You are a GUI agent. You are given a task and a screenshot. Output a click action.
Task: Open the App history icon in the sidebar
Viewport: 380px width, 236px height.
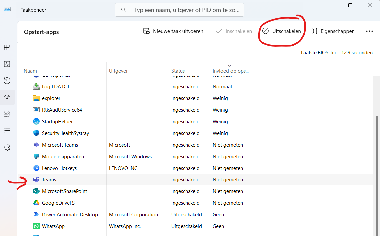pyautogui.click(x=7, y=81)
